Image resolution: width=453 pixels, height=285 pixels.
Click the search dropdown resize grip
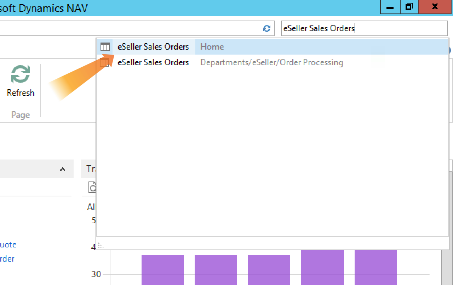(101, 246)
